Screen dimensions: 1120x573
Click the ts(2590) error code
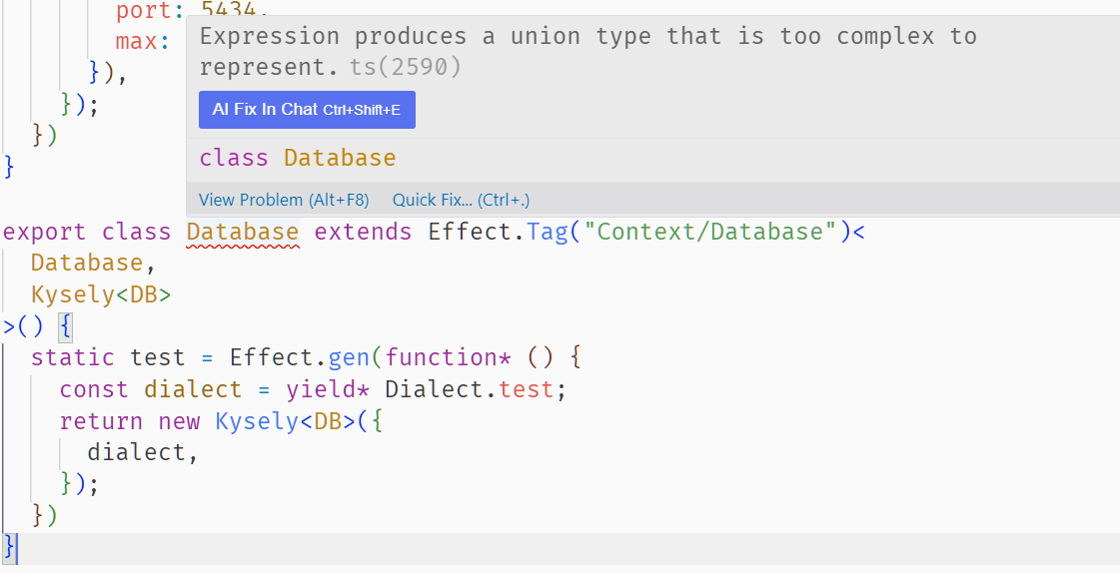tap(406, 67)
